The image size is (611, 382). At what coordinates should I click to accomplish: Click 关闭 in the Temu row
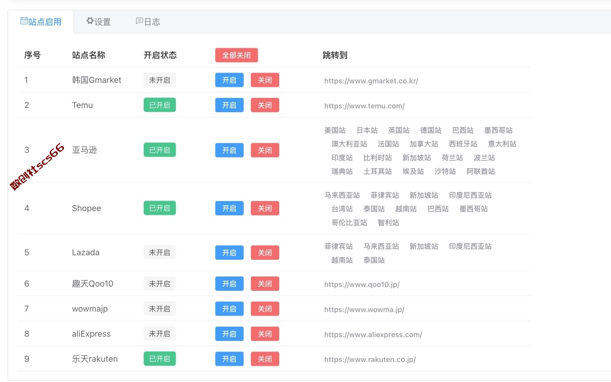(x=265, y=105)
